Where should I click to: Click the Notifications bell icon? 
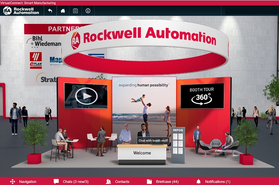pyautogui.click(x=198, y=181)
